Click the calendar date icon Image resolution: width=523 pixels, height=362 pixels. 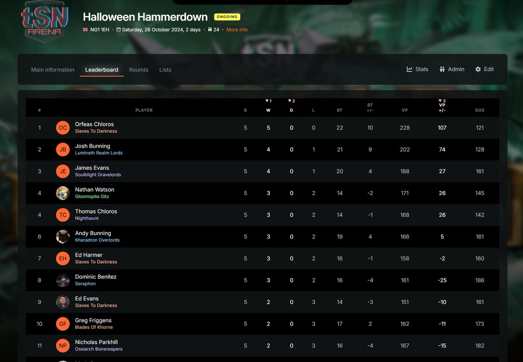click(x=119, y=30)
